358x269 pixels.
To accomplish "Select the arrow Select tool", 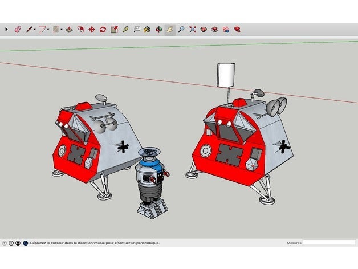I will click(x=6, y=30).
